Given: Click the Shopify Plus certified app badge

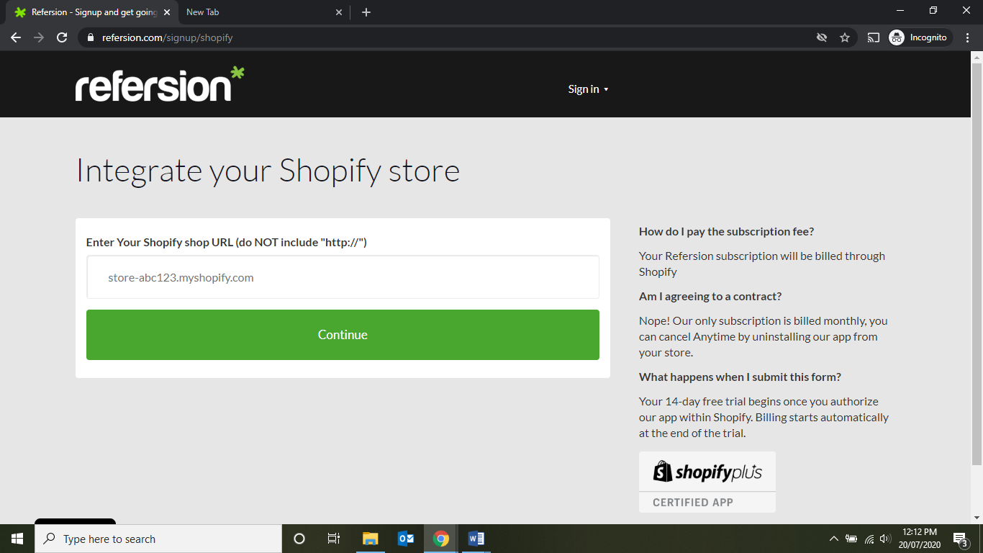Looking at the screenshot, I should (x=707, y=482).
